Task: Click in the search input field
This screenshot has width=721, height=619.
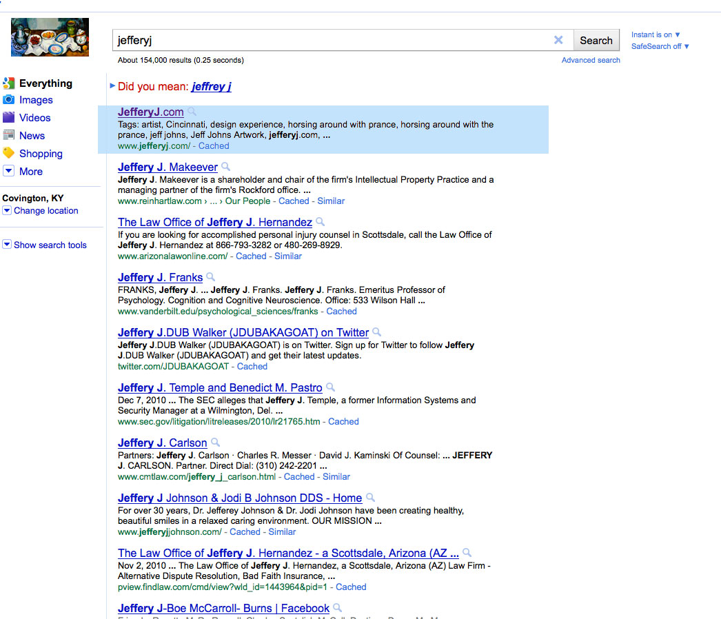Action: click(x=331, y=40)
